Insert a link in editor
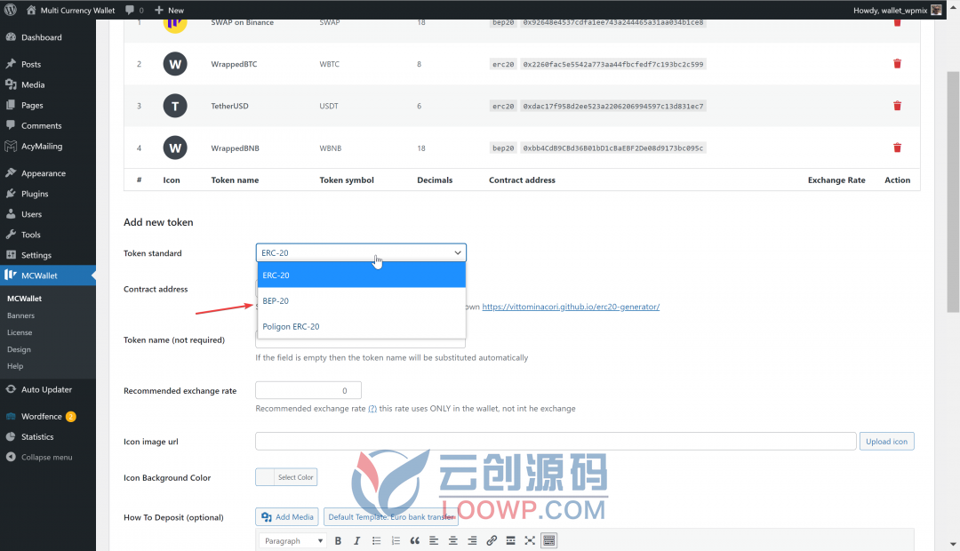Viewport: 960px width, 551px height. [x=491, y=540]
